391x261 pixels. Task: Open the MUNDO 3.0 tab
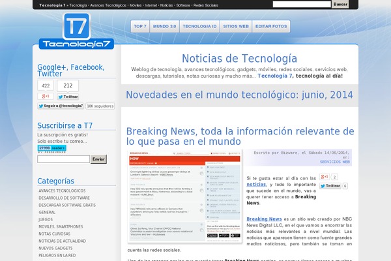(164, 26)
